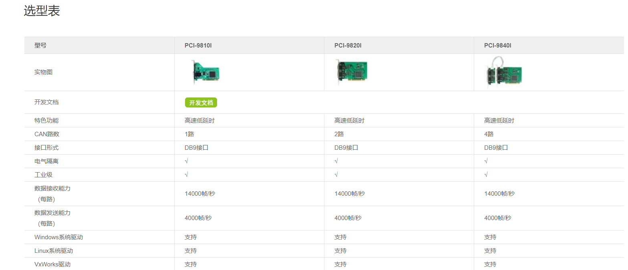Click the 电气隔离 checkmark for PCI-9840I
The width and height of the screenshot is (628, 270).
pos(486,161)
